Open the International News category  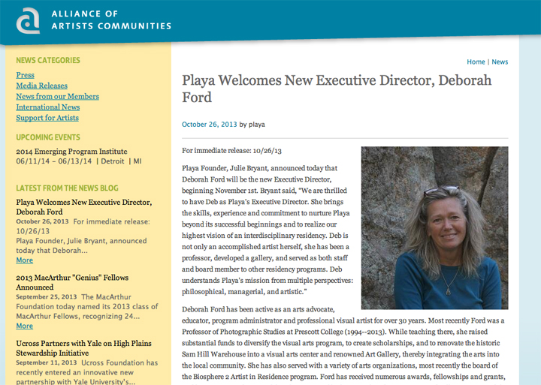(48, 107)
